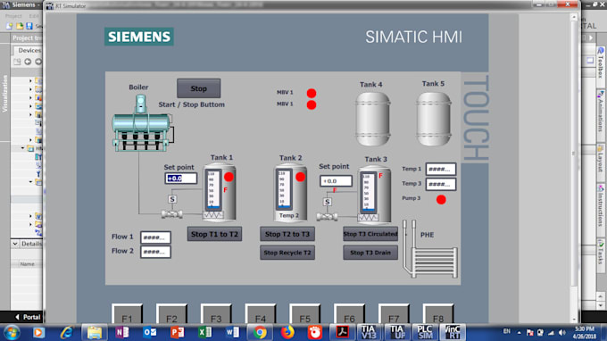The image size is (607, 341).
Task: Select the Tank 1 Set point field
Action: coord(181,179)
